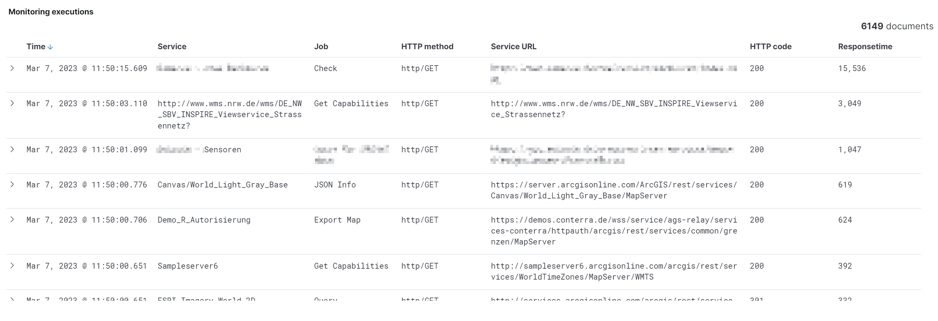Sort the table by Time column
This screenshot has height=321, width=938.
pos(36,46)
